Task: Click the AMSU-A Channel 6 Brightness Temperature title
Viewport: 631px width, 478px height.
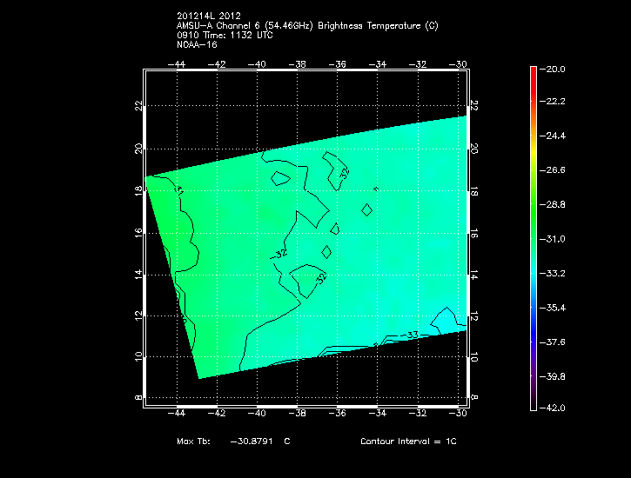Action: 307,26
